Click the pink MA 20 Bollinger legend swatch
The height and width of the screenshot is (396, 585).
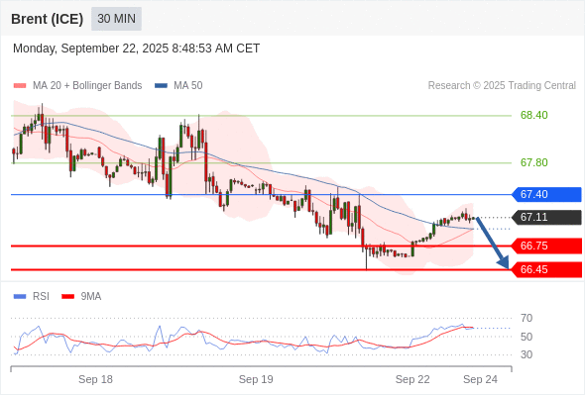coord(20,86)
